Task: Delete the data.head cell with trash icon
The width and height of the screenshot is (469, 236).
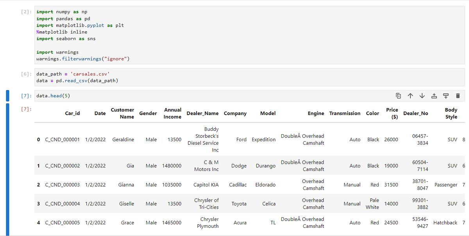Action: 458,96
